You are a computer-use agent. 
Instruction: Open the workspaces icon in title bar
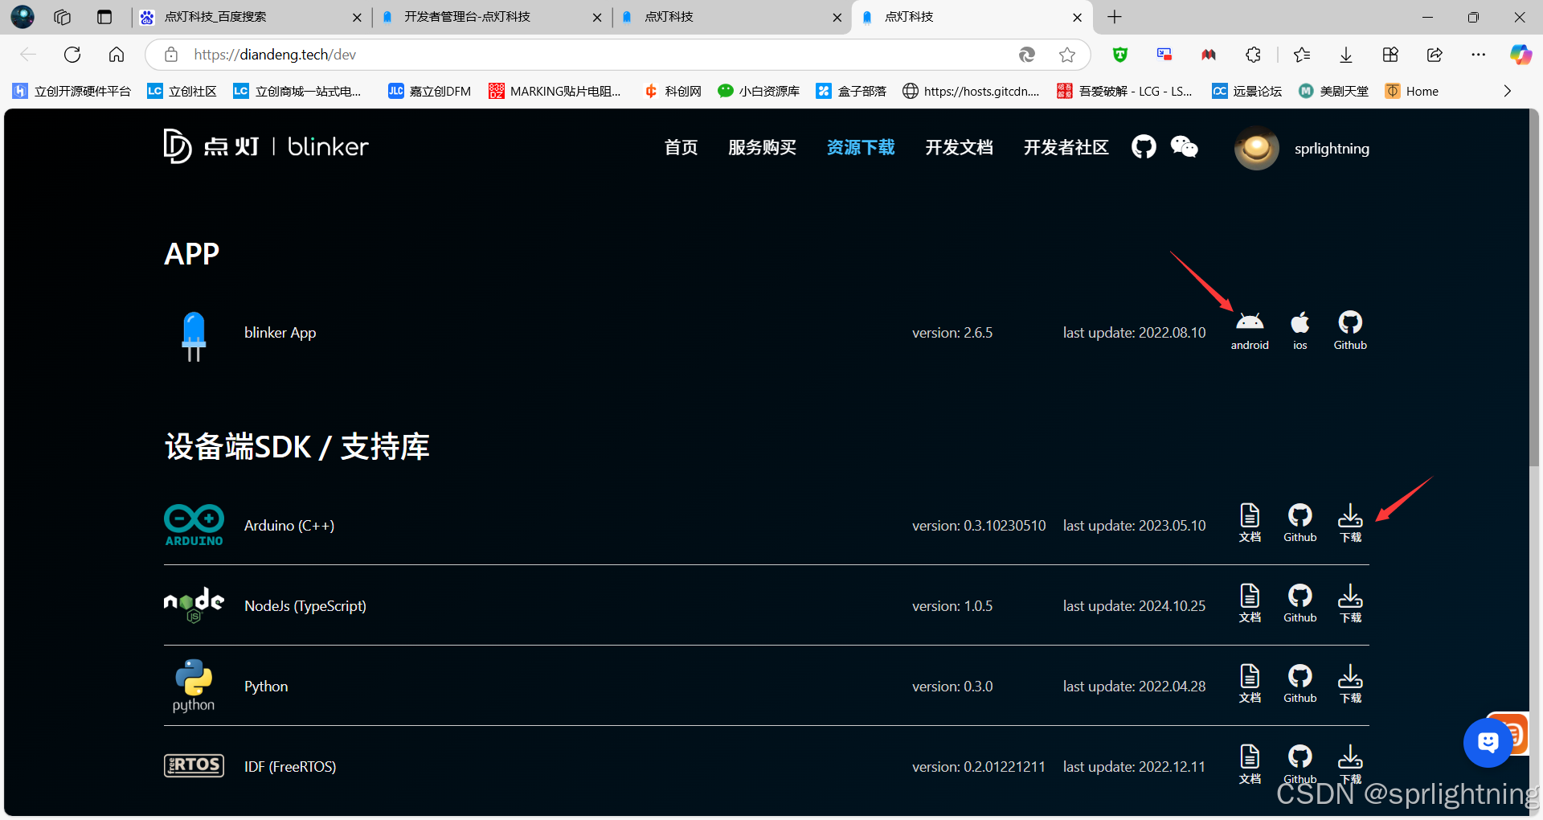coord(63,17)
